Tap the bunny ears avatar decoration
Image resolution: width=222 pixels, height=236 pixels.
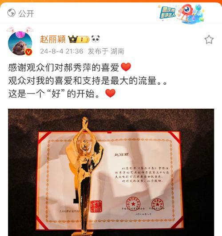tap(20, 30)
